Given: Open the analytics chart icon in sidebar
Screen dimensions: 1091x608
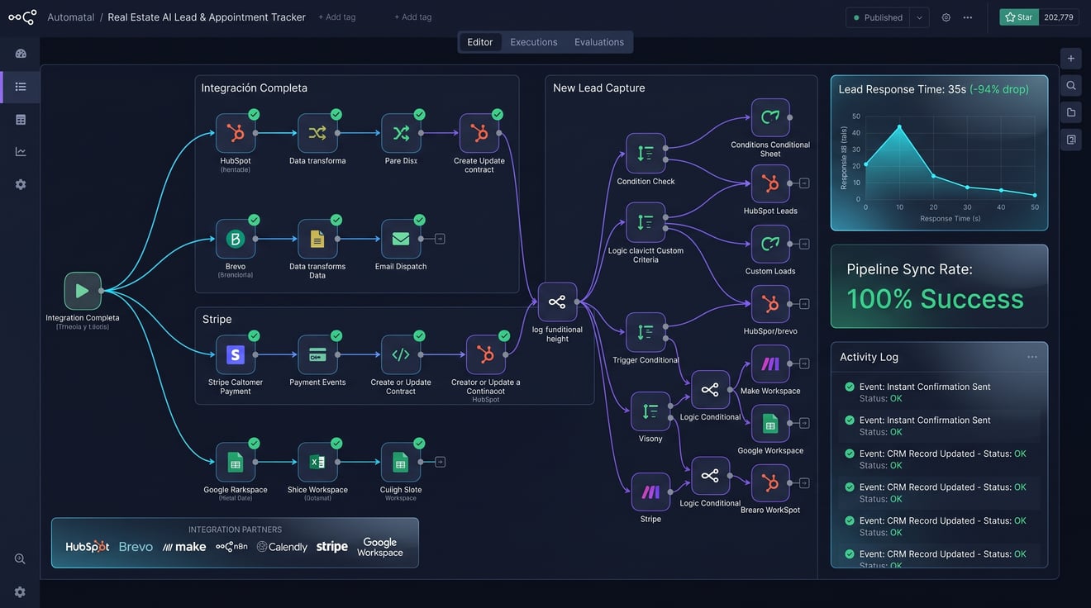Looking at the screenshot, I should pyautogui.click(x=21, y=152).
